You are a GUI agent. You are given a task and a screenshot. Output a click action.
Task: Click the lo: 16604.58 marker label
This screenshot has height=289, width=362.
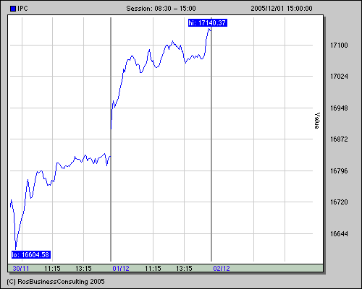click(31, 254)
